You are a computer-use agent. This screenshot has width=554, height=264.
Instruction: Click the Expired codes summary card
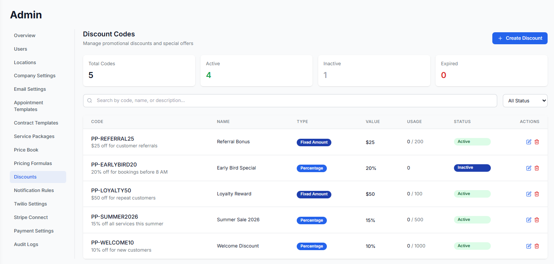click(x=491, y=70)
